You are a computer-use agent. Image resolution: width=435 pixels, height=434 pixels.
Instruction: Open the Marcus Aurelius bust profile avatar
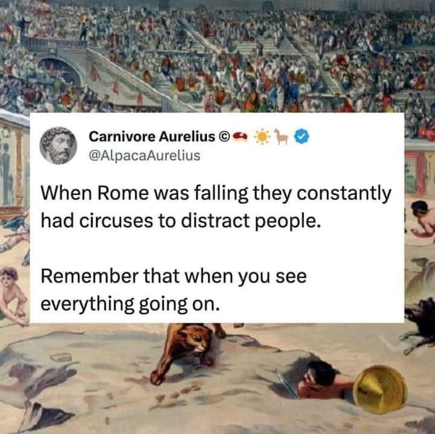pyautogui.click(x=58, y=146)
